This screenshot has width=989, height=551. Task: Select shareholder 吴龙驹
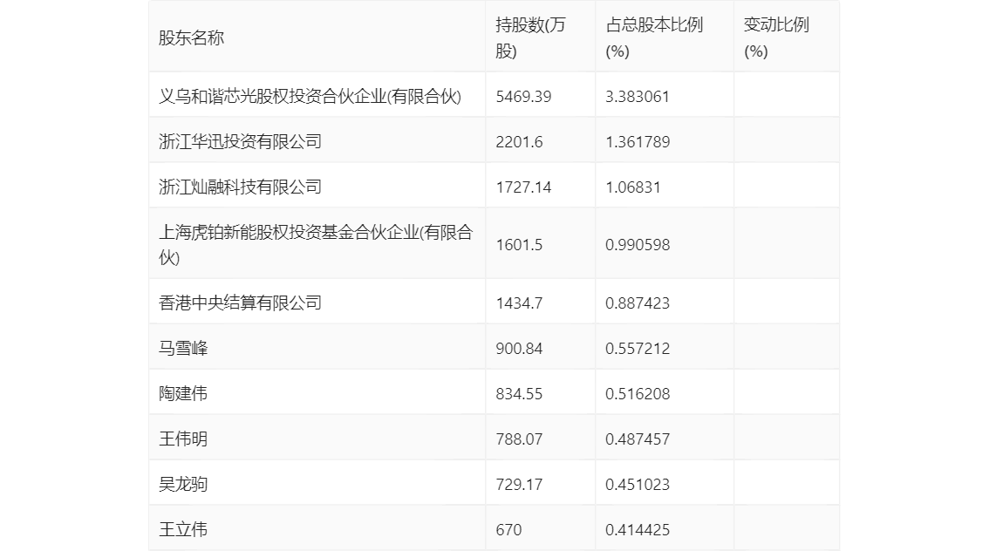coord(183,485)
